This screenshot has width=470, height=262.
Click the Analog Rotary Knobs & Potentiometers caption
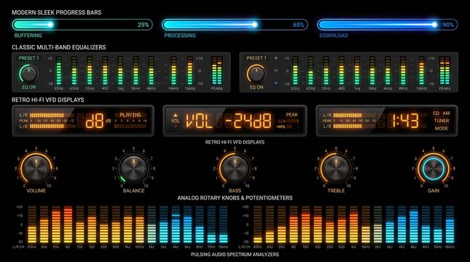pyautogui.click(x=235, y=198)
